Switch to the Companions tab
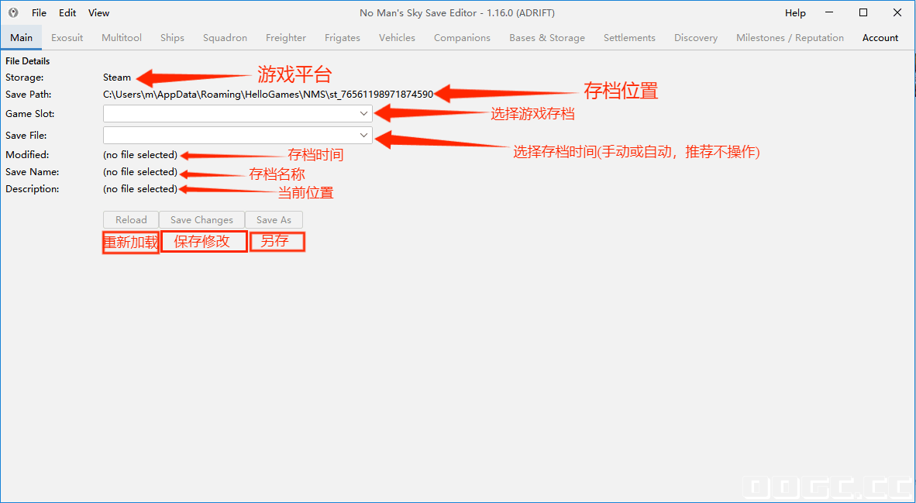916x503 pixels. click(462, 38)
